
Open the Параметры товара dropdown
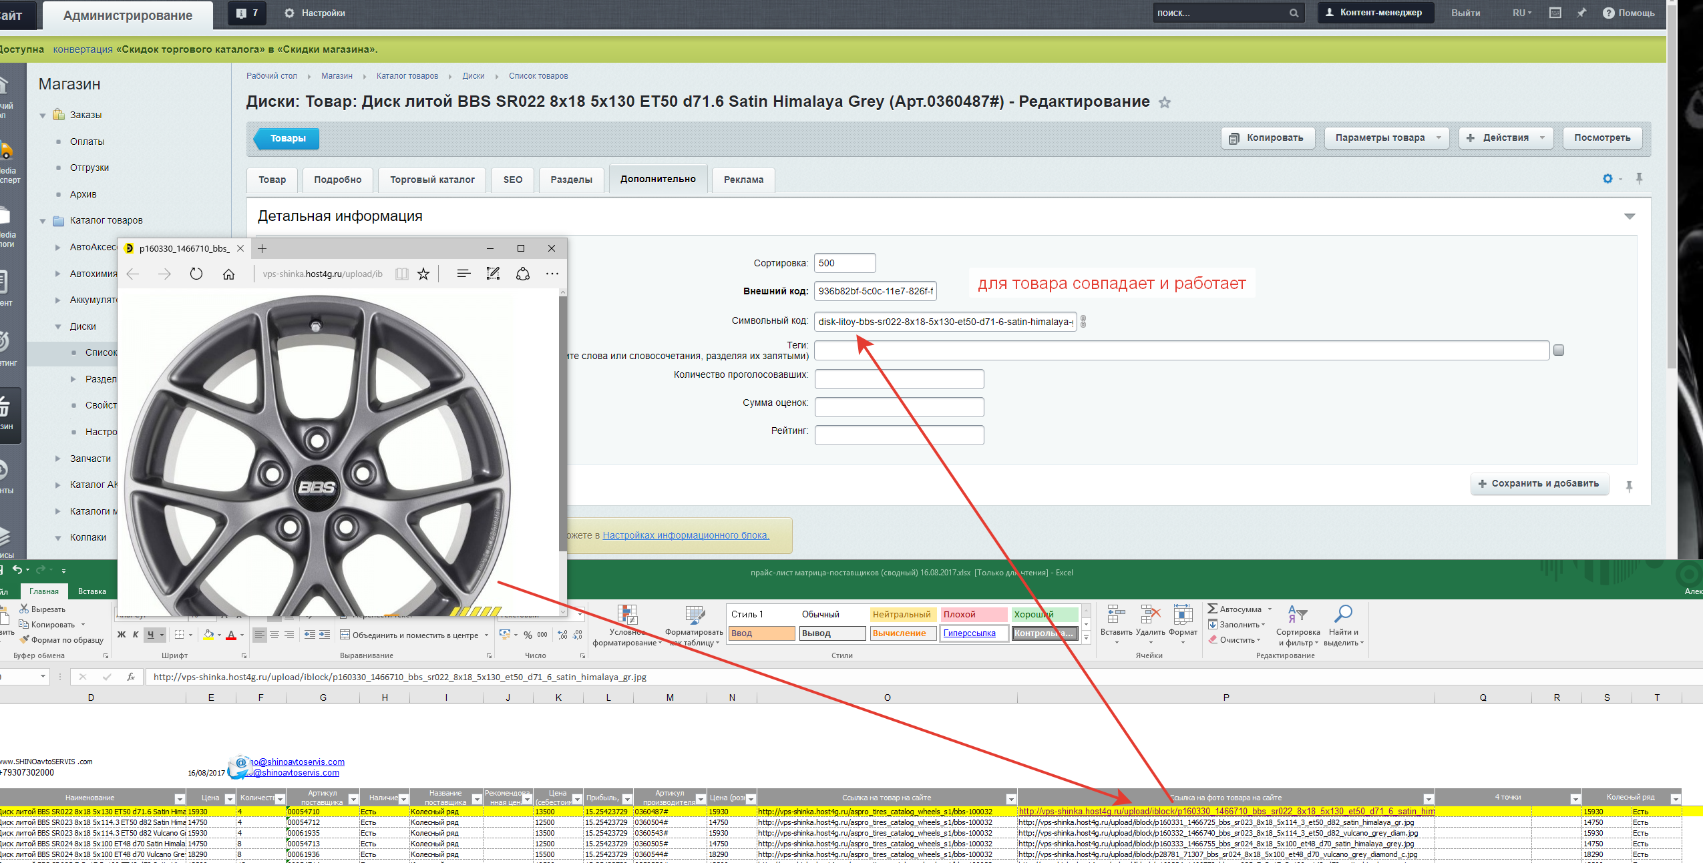coord(1386,138)
